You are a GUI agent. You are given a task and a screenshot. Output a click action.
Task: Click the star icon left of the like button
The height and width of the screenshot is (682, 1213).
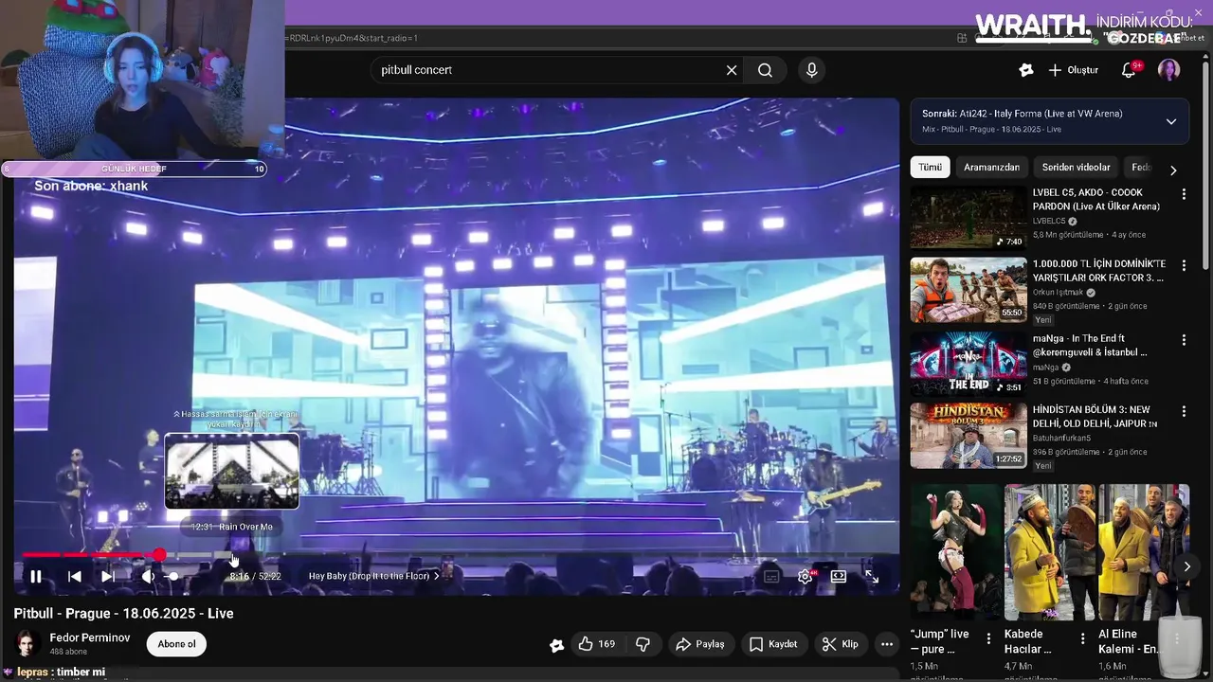[x=557, y=645]
